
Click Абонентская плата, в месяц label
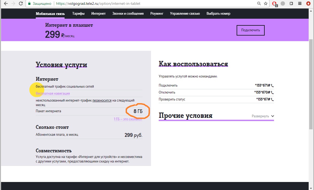click(x=57, y=135)
